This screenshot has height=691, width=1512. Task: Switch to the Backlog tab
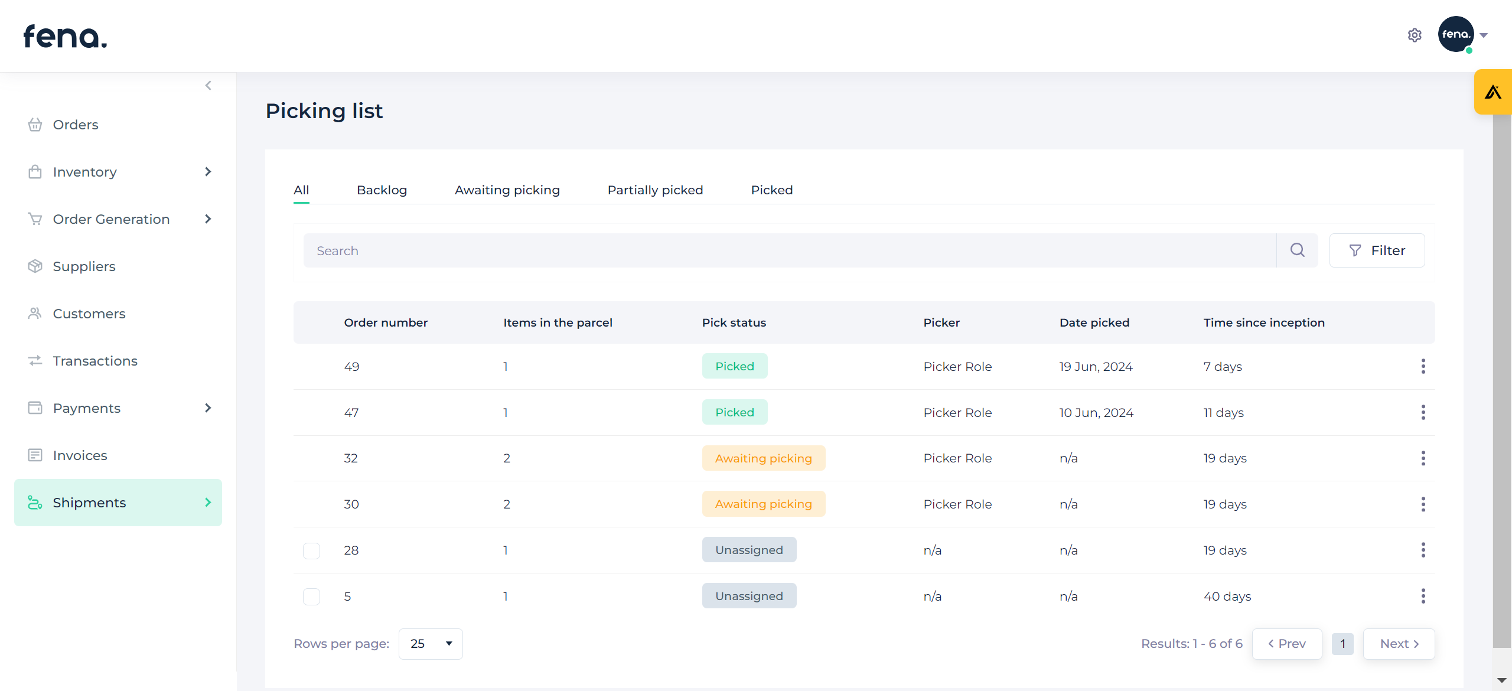(x=382, y=190)
